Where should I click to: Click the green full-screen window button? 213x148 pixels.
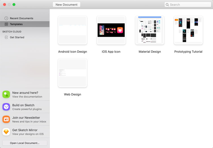(14, 5)
